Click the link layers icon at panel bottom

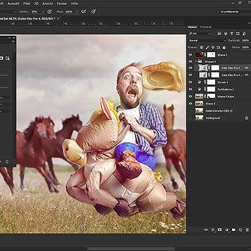pos(206,230)
